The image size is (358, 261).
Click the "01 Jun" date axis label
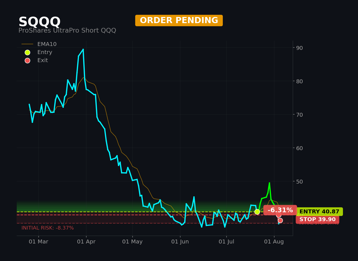click(x=180, y=242)
